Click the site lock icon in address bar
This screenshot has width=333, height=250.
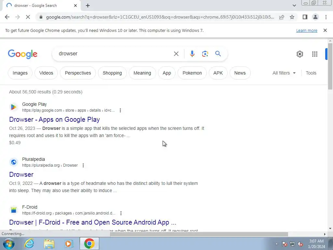point(41,17)
